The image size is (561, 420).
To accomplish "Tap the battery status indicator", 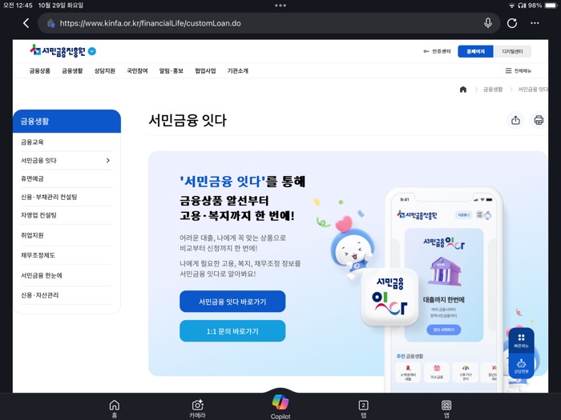I will pyautogui.click(x=551, y=6).
